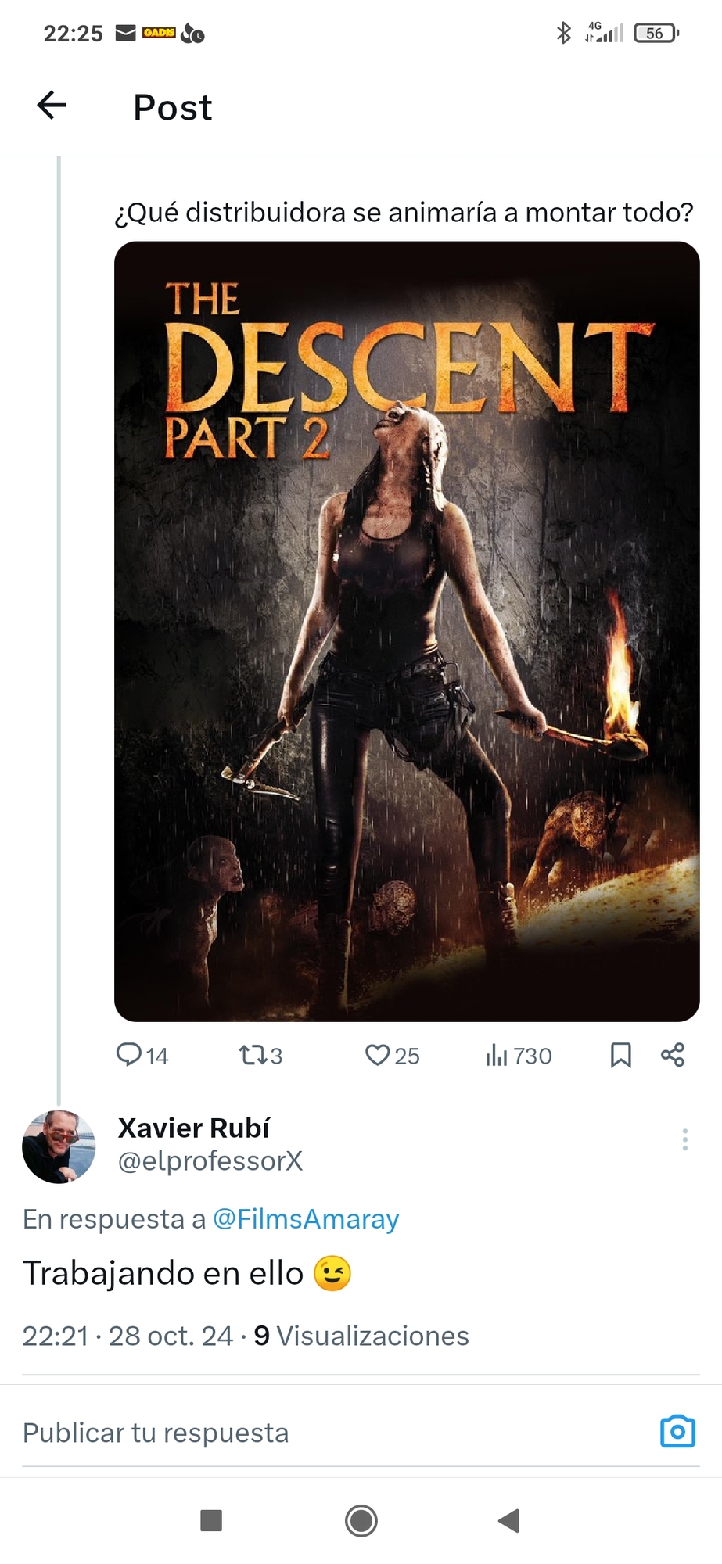Image resolution: width=722 pixels, height=1564 pixels.
Task: Bookmark the post
Action: tap(620, 1055)
